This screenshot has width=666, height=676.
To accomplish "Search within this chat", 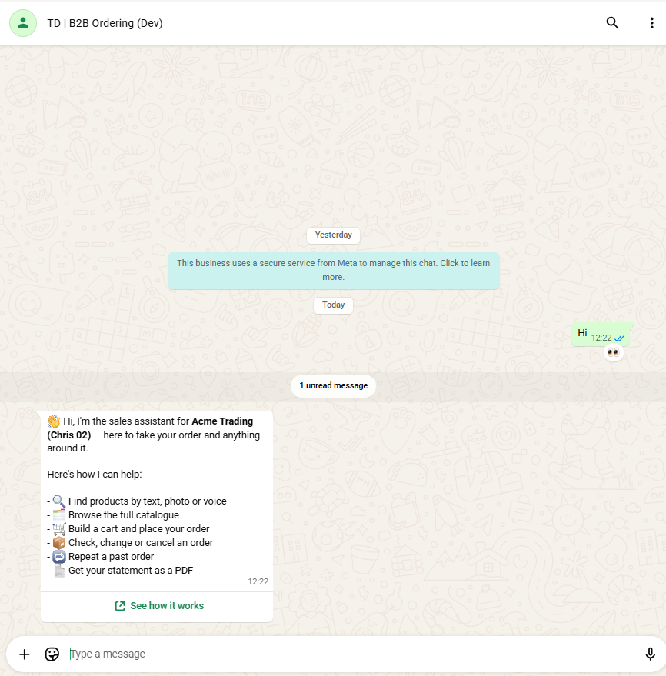I will [x=612, y=23].
